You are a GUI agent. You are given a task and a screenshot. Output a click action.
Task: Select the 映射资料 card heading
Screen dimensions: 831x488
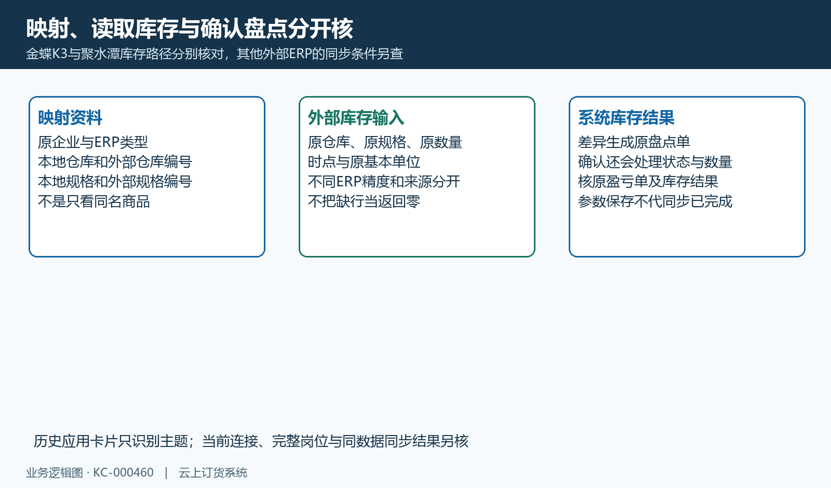(x=70, y=118)
